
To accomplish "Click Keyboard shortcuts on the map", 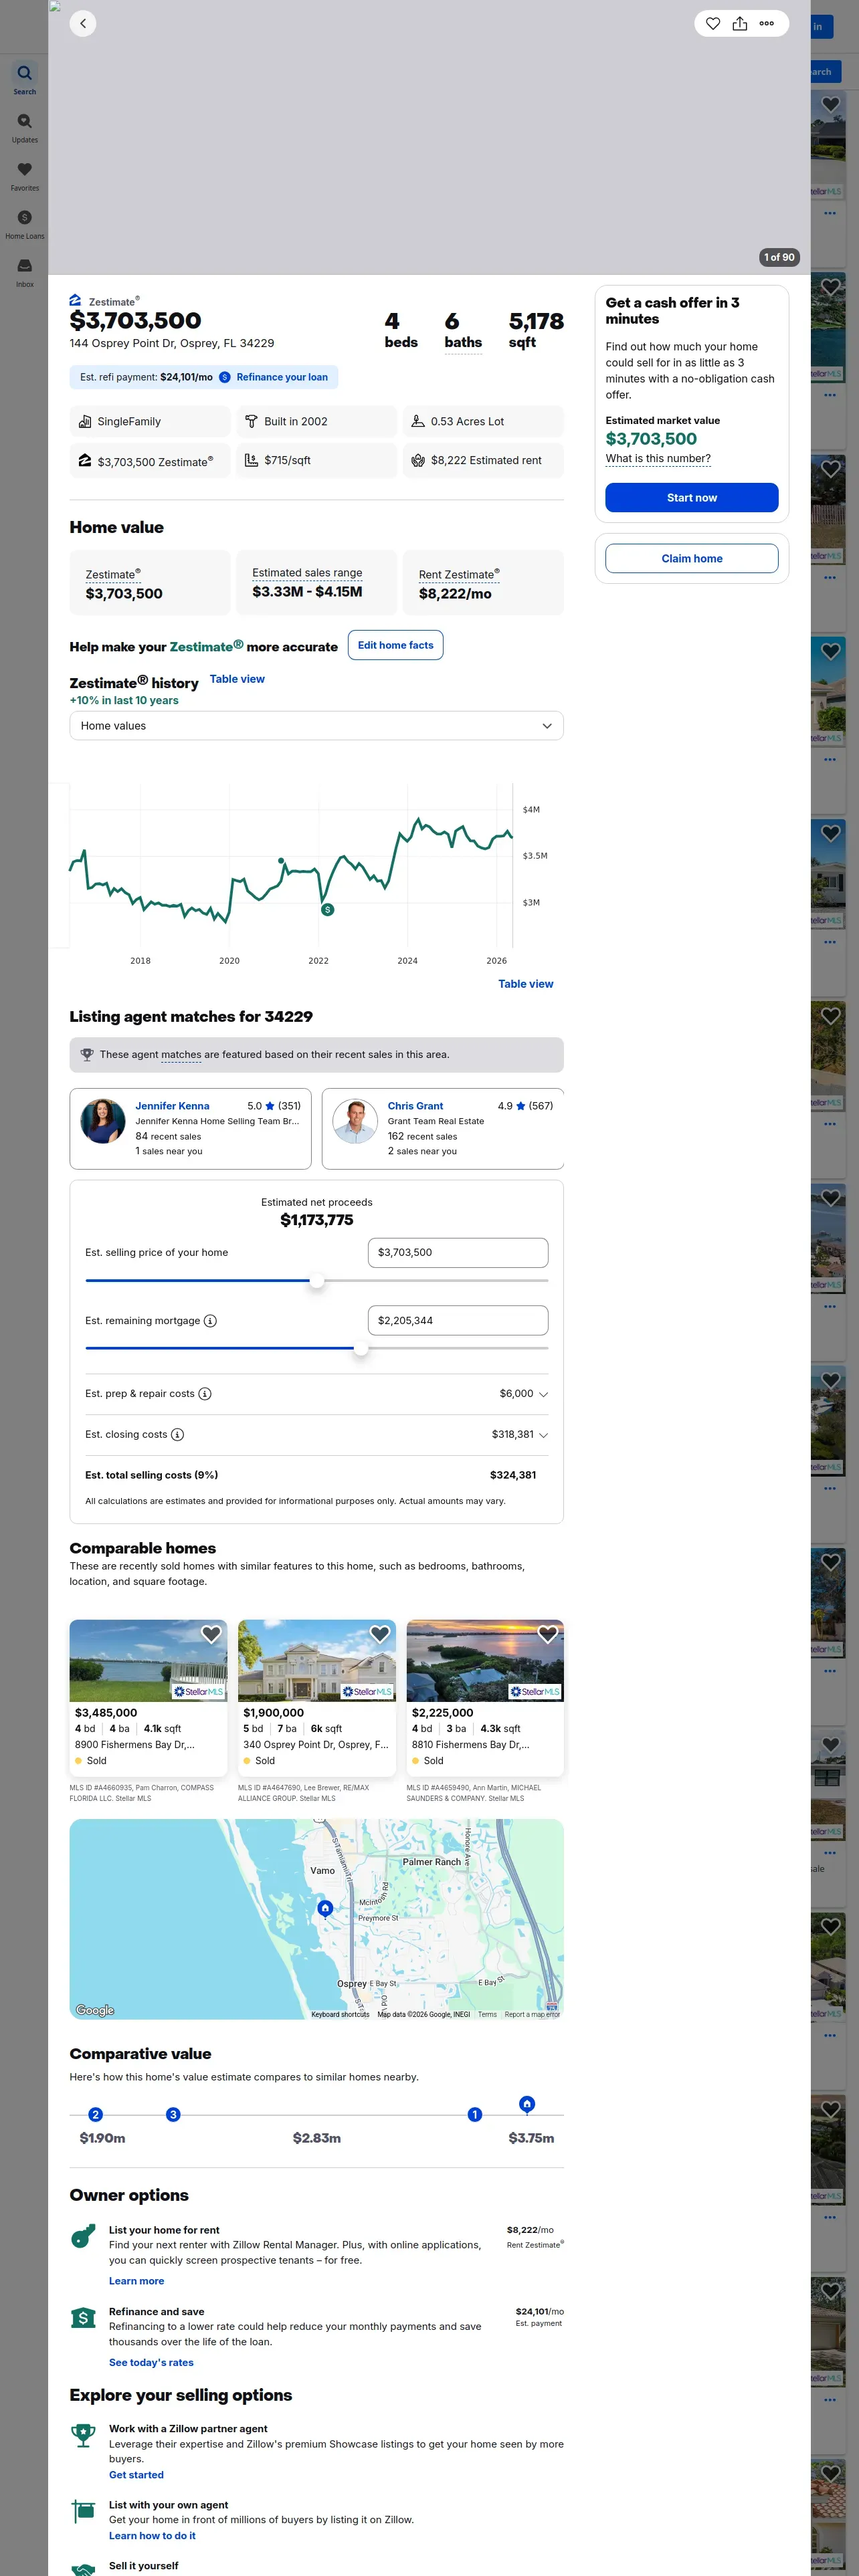I will pyautogui.click(x=340, y=2015).
